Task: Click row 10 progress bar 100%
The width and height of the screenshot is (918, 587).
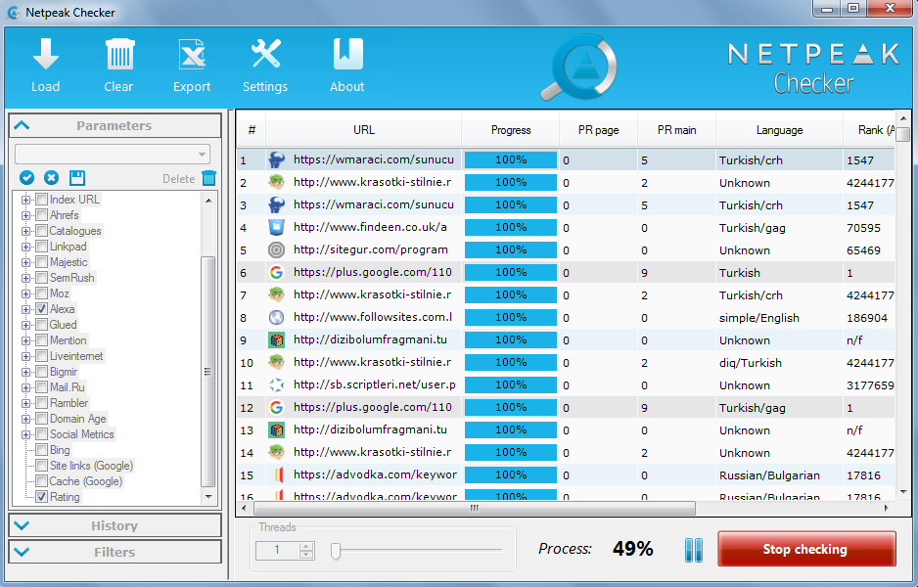Action: coord(511,362)
